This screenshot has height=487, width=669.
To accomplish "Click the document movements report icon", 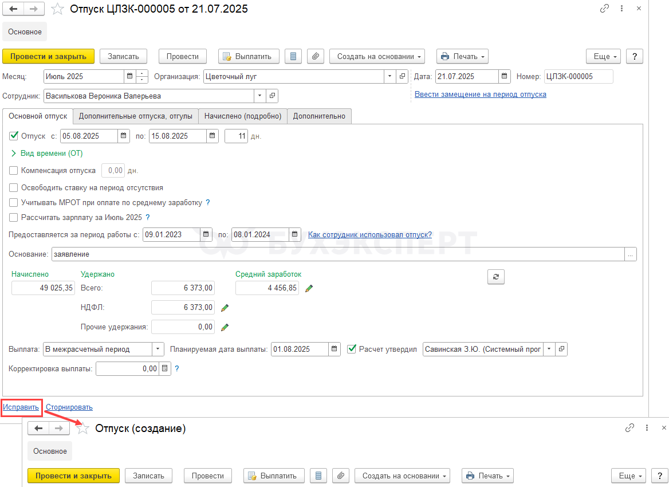I will 293,56.
